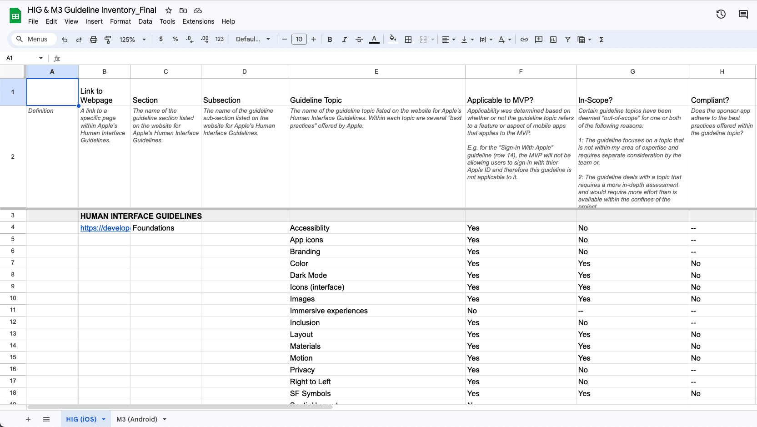The image size is (757, 427).
Task: Open the Tools menu
Action: 167,21
